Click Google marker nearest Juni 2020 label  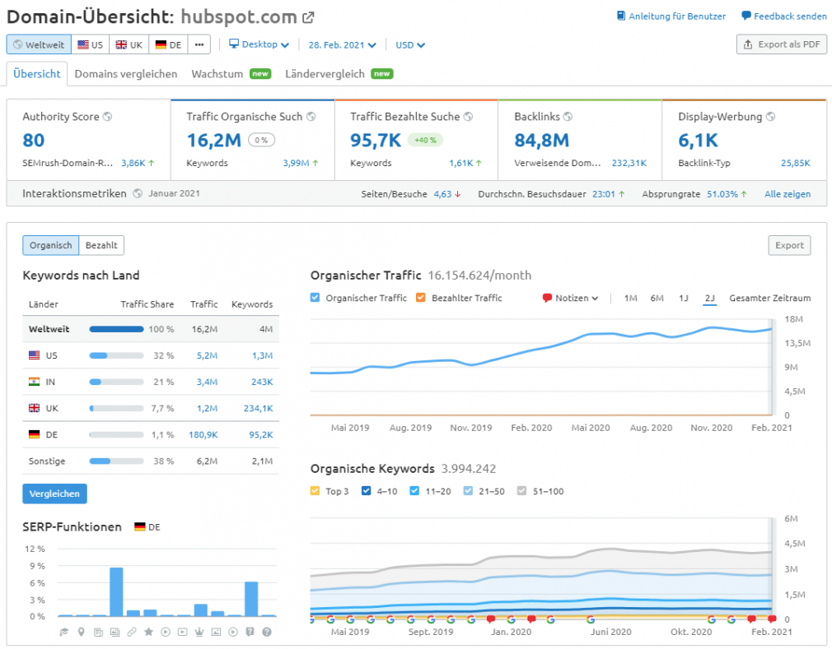(x=591, y=619)
